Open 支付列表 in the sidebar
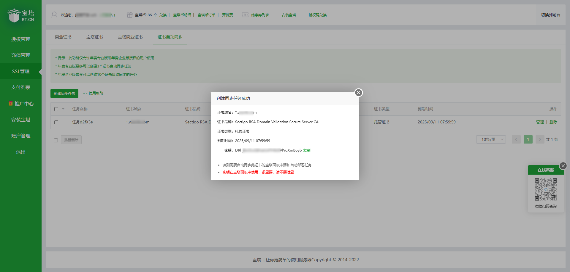 pos(21,87)
